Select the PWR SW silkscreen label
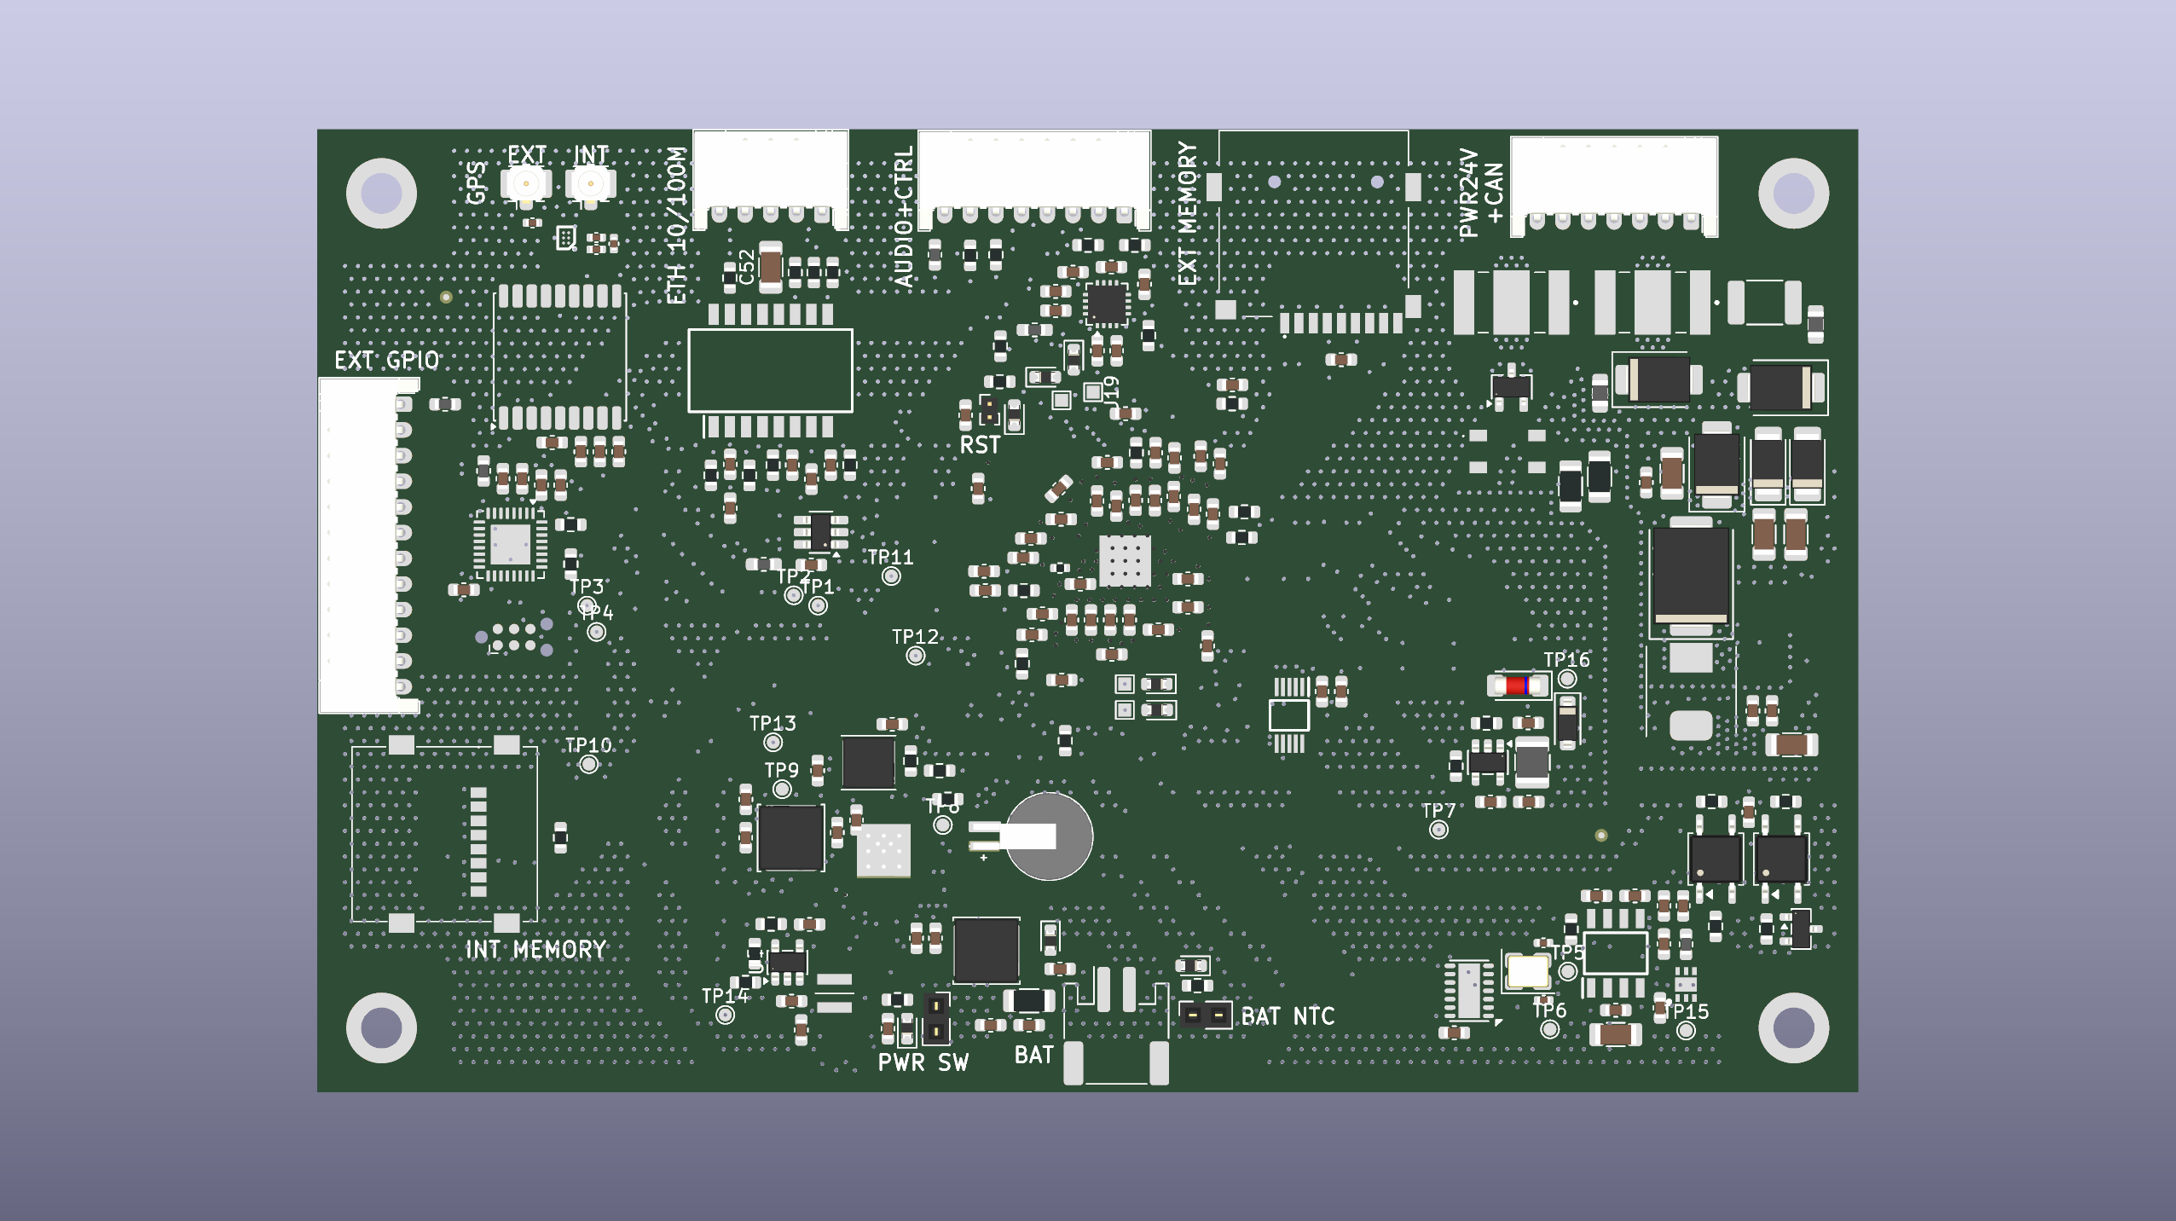Screen dimensions: 2176x1221 pos(923,1062)
